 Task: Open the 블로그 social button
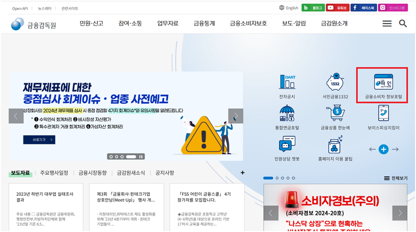[x=313, y=7]
